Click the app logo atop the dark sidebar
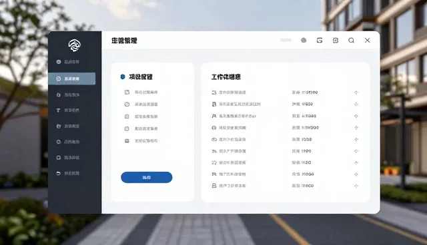Viewport: 427px width, 245px height. (x=74, y=45)
